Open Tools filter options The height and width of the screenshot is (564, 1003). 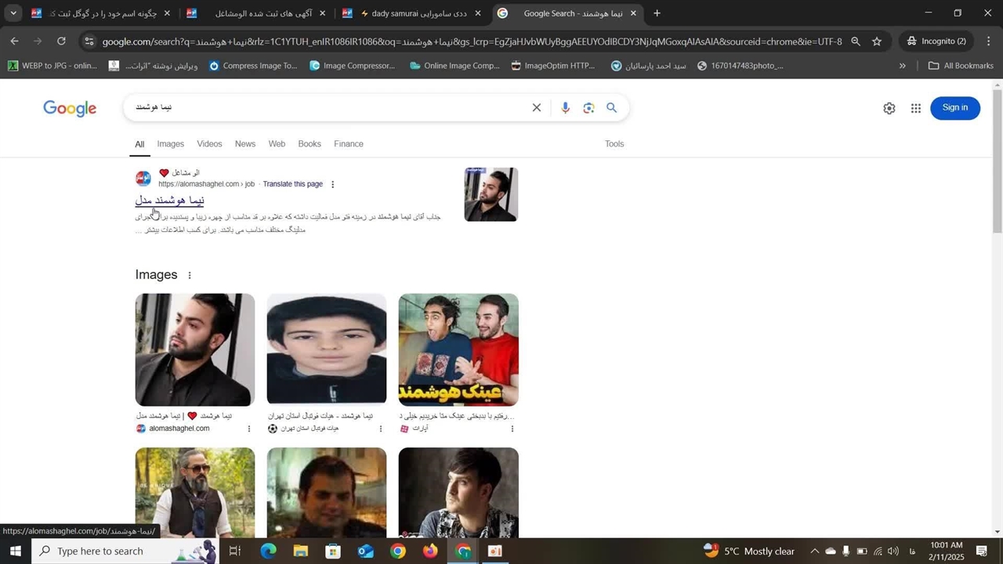coord(614,144)
